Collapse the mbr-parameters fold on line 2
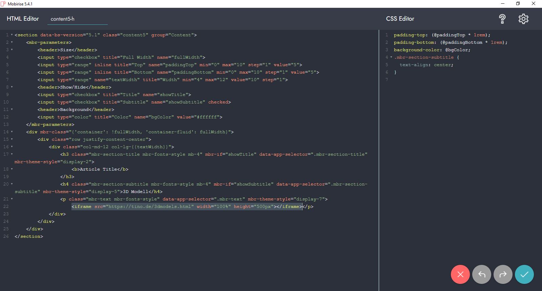This screenshot has width=542, height=291. (x=12, y=42)
